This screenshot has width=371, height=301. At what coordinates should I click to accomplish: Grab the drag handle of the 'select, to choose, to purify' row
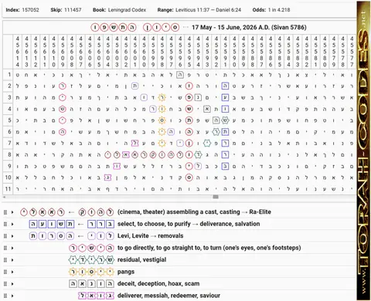click(x=5, y=224)
